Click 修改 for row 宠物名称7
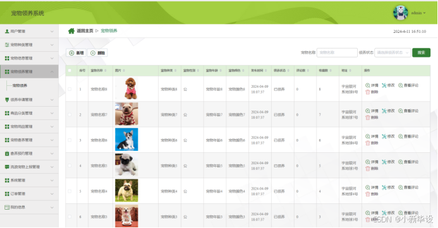438x228 pixels. 388,111
